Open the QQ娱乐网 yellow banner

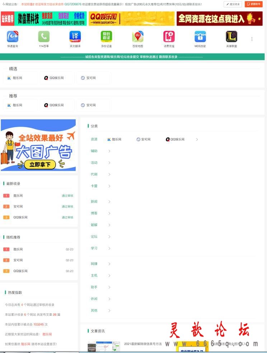click(x=131, y=18)
